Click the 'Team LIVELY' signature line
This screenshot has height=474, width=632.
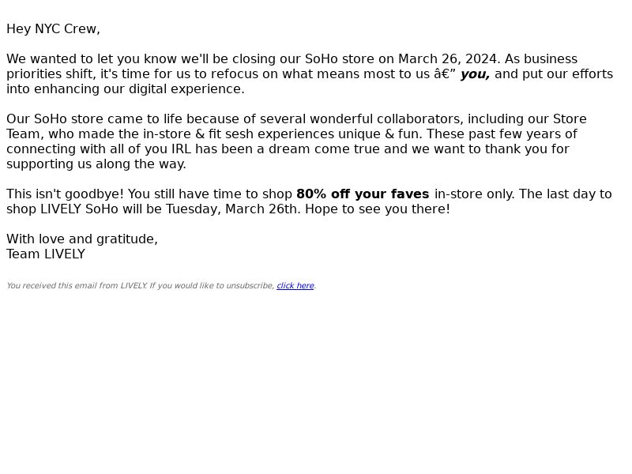(46, 254)
